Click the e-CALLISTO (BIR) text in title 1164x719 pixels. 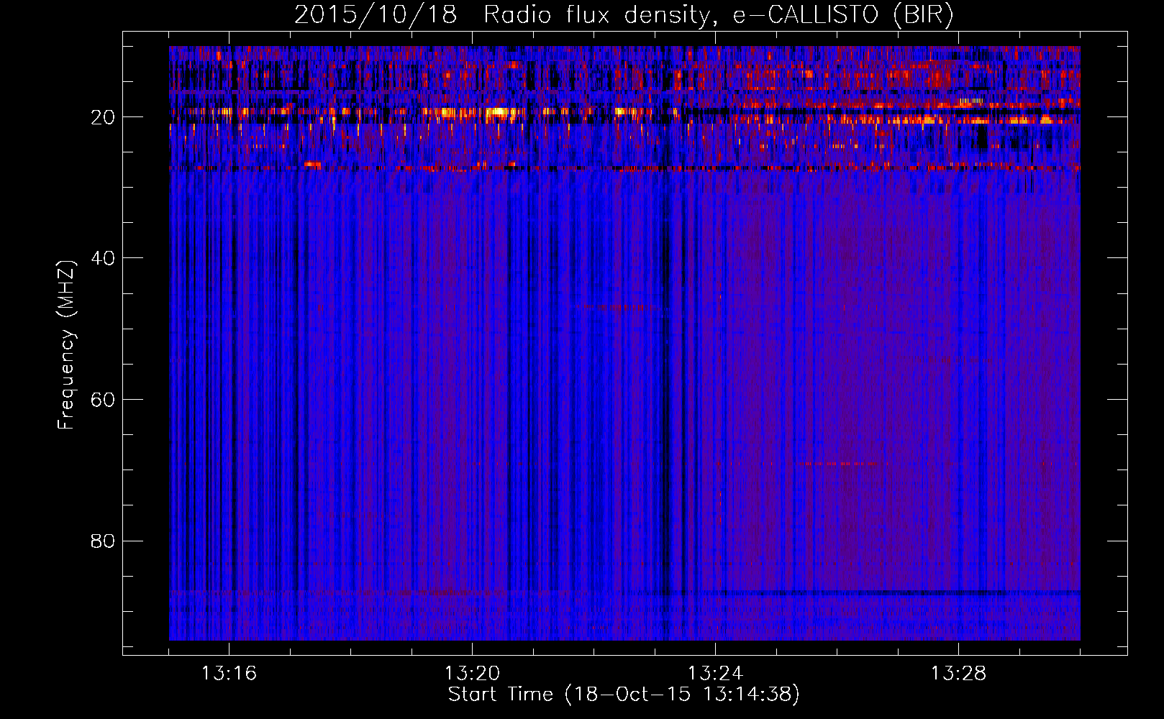[x=843, y=15]
